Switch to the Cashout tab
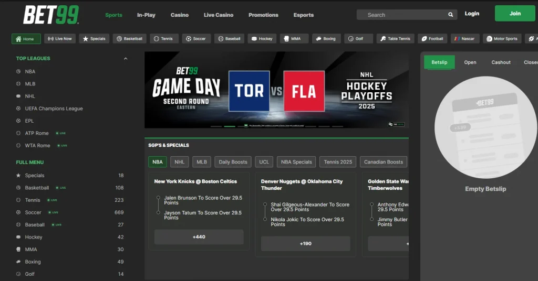Viewport: 538px width, 281px height. [x=501, y=62]
